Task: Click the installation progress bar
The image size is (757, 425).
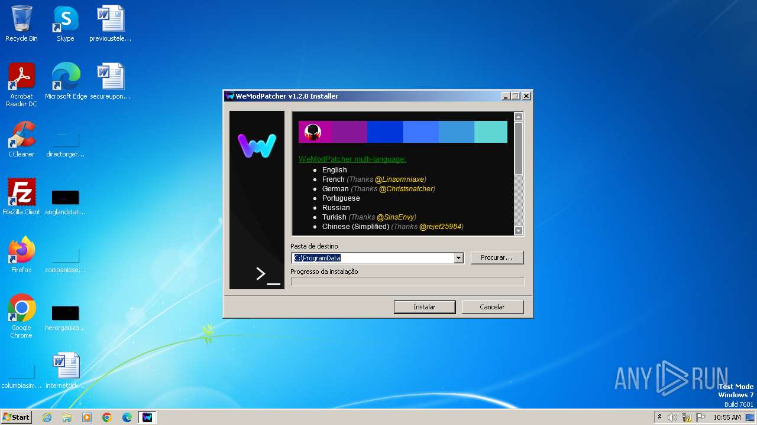Action: pyautogui.click(x=407, y=282)
